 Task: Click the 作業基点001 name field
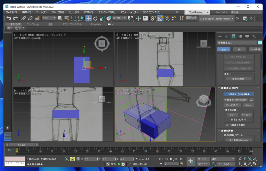(x=237, y=43)
